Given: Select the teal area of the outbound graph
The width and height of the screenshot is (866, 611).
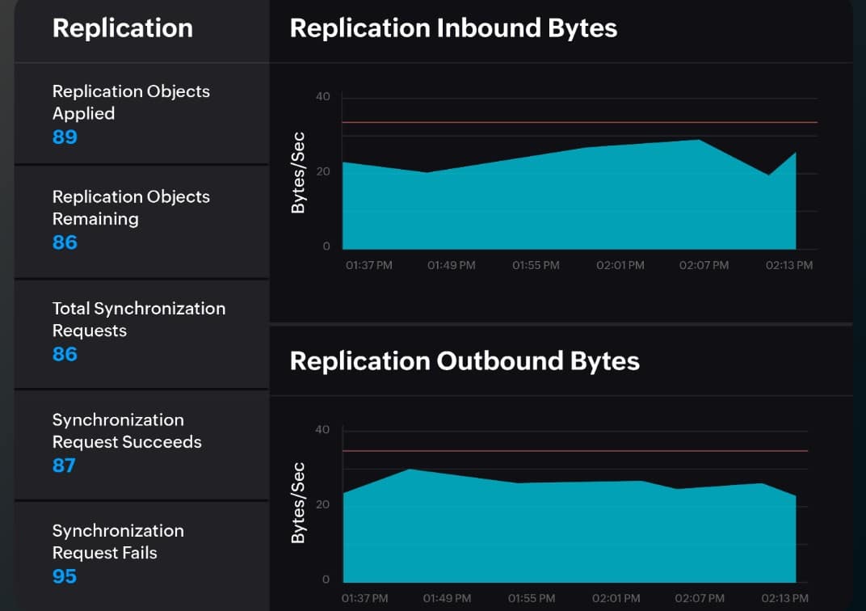Looking at the screenshot, I should [565, 533].
